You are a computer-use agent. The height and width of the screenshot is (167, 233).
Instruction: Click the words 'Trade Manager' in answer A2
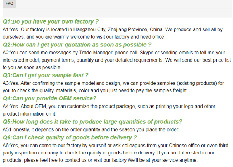pyautogui.click(x=96, y=53)
